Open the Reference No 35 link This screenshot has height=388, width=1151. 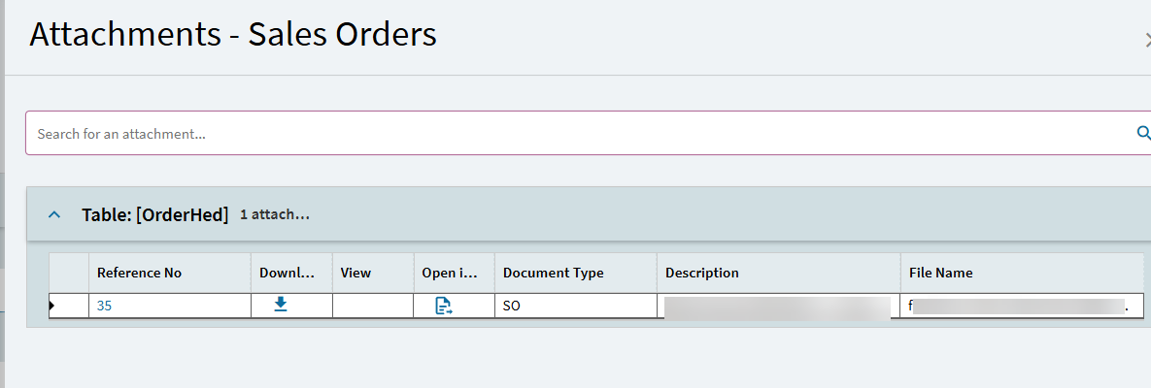pyautogui.click(x=104, y=306)
